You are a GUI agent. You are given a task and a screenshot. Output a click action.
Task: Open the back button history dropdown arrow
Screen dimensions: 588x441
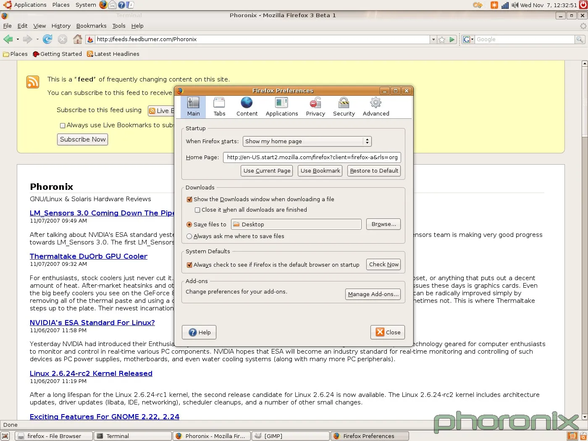18,39
